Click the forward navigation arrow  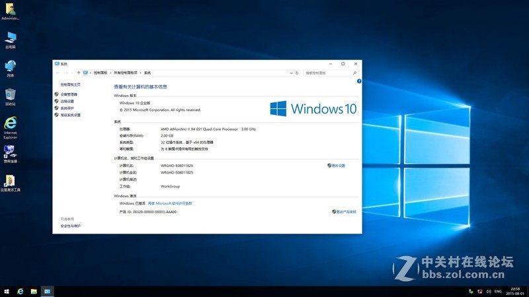click(66, 73)
